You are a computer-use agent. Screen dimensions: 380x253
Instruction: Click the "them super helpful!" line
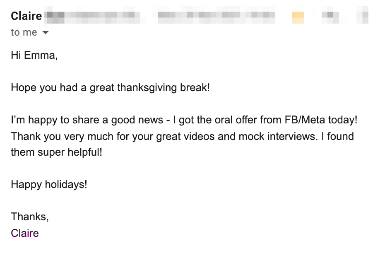point(56,152)
